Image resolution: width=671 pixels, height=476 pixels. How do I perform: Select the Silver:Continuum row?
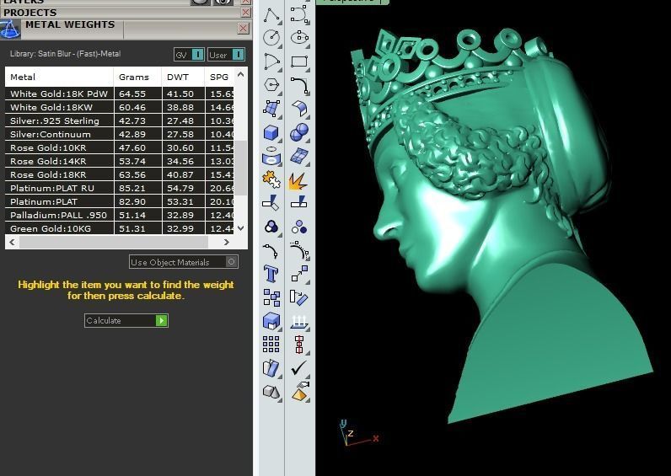(x=120, y=134)
